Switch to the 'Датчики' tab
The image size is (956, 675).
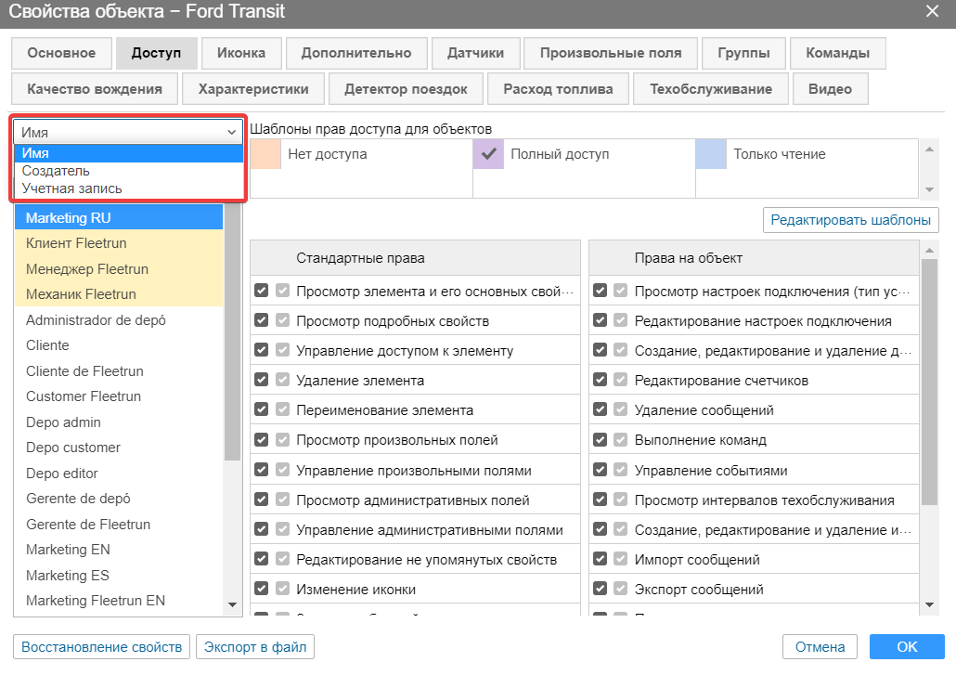coord(475,53)
